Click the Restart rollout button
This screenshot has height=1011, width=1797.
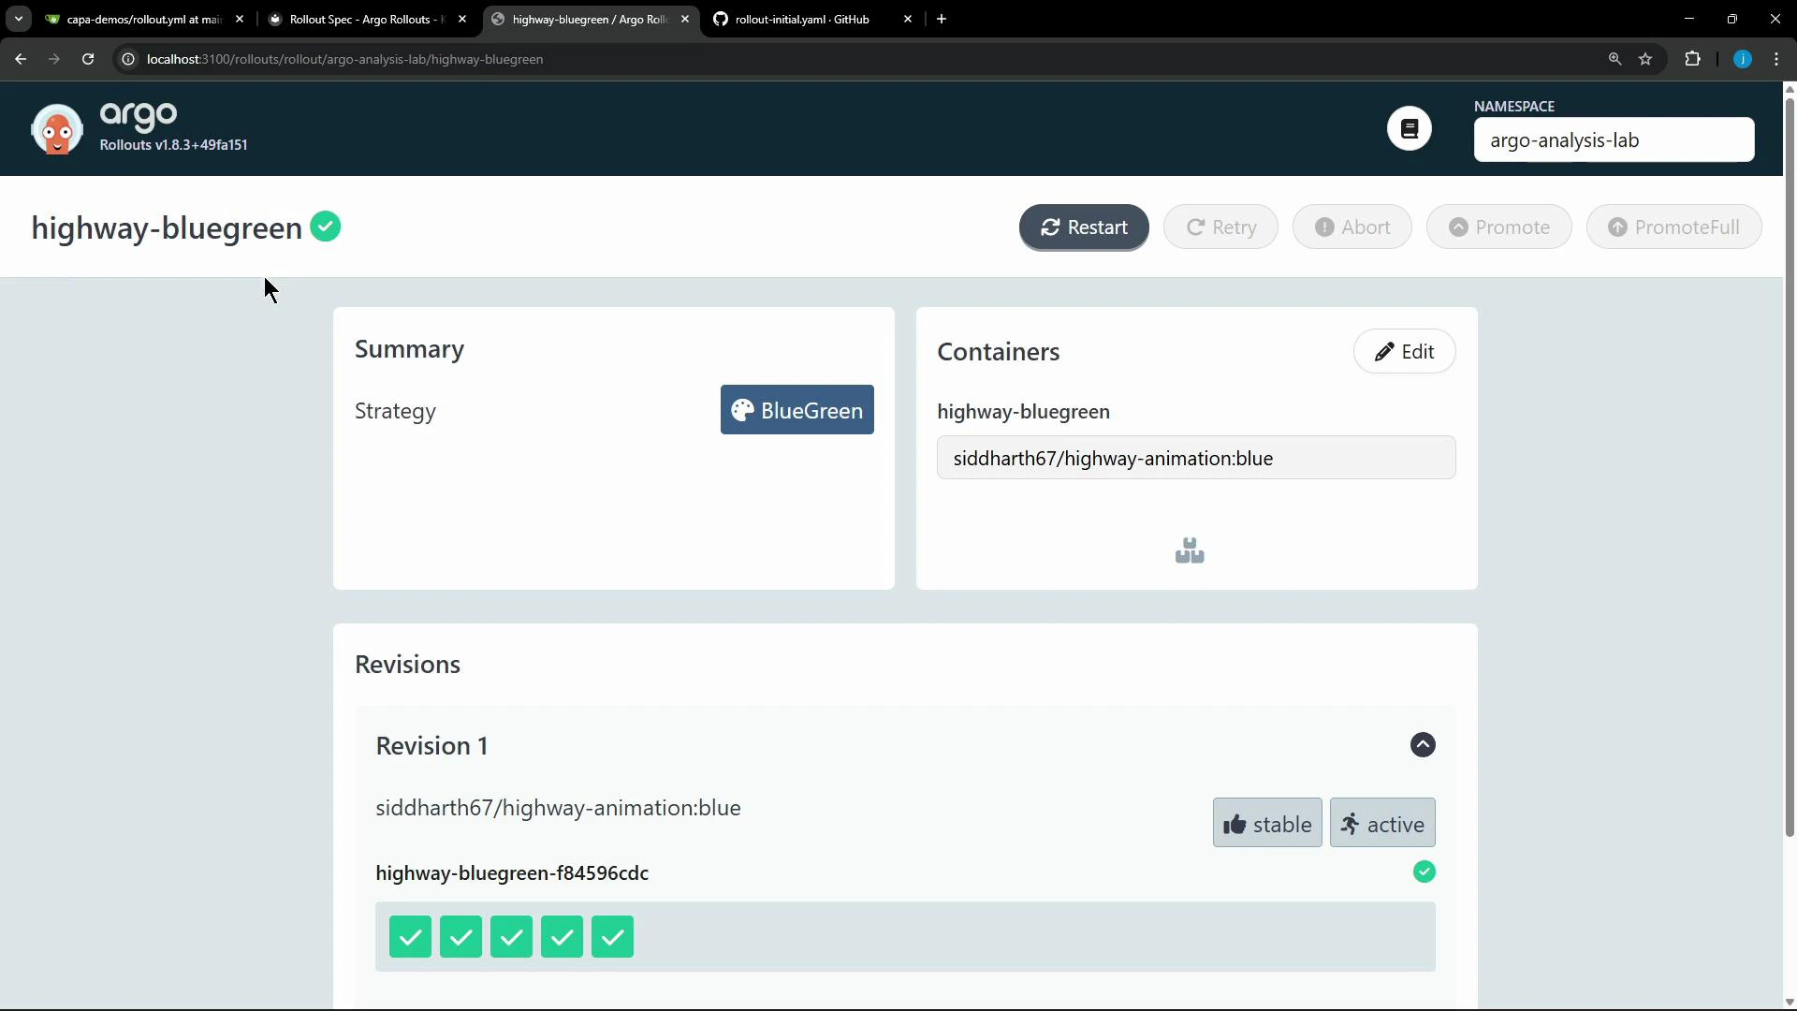pyautogui.click(x=1083, y=227)
